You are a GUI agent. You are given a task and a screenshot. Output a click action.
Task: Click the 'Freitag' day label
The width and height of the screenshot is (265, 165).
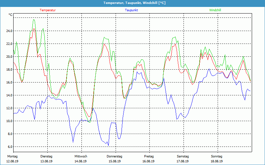click(149, 156)
